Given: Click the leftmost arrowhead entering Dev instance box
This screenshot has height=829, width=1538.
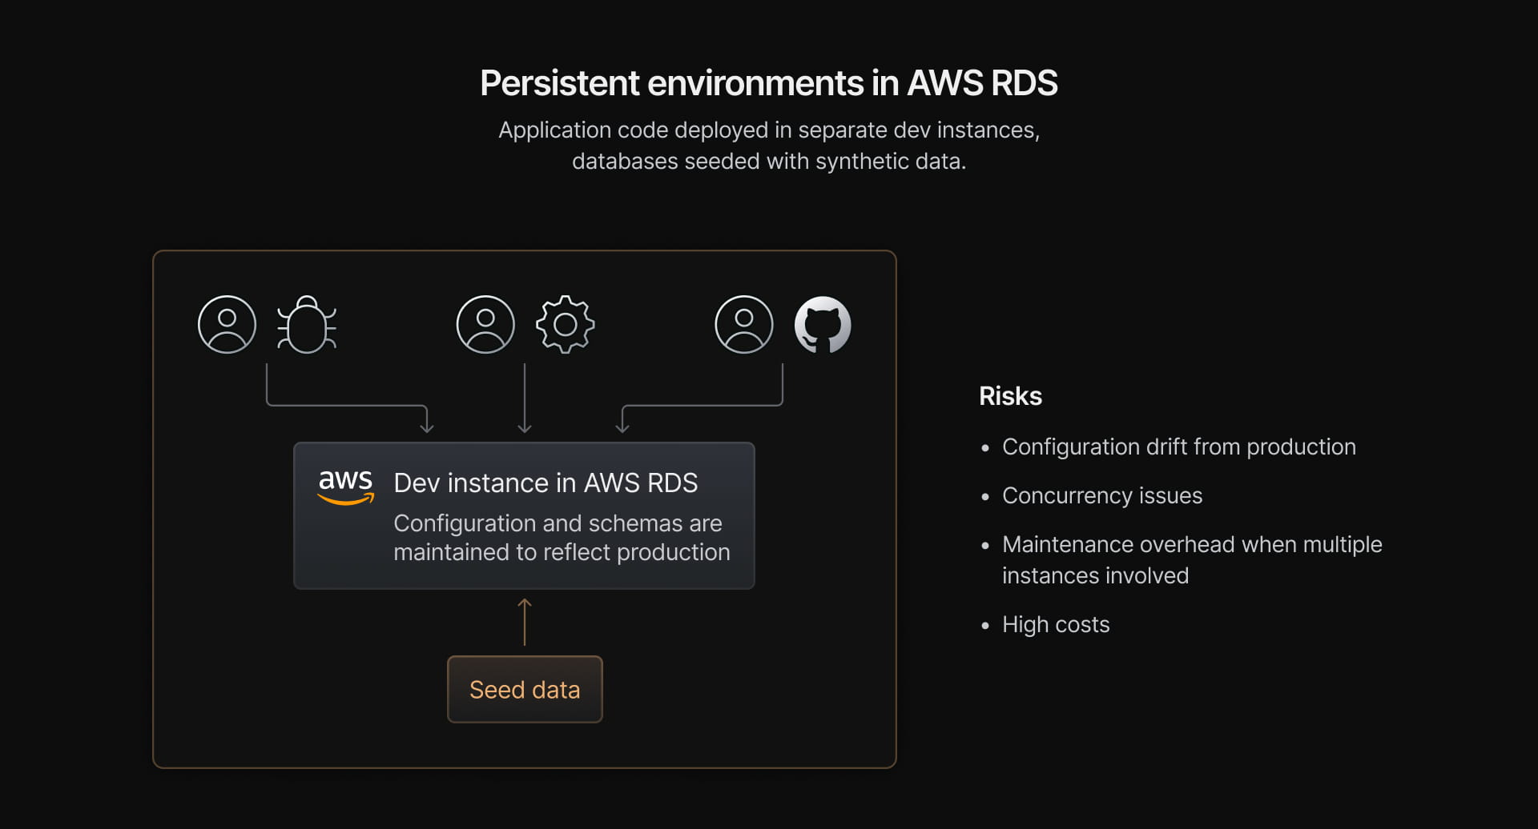Looking at the screenshot, I should tap(427, 427).
